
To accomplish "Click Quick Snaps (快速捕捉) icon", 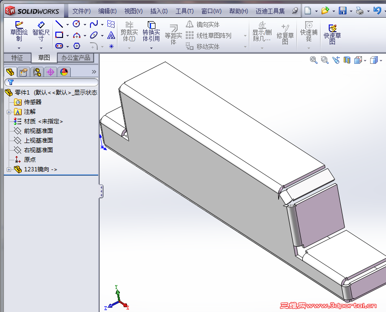I will (x=309, y=25).
